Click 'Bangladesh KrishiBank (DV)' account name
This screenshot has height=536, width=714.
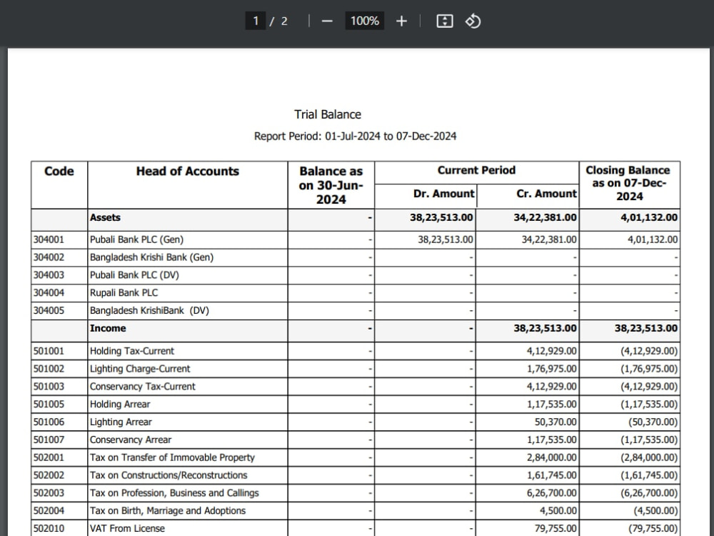[149, 310]
